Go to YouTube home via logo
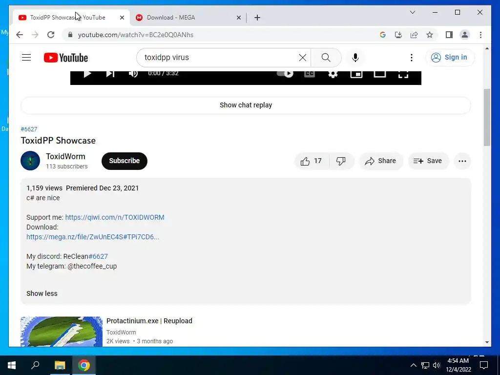This screenshot has height=375, width=500. (x=66, y=58)
